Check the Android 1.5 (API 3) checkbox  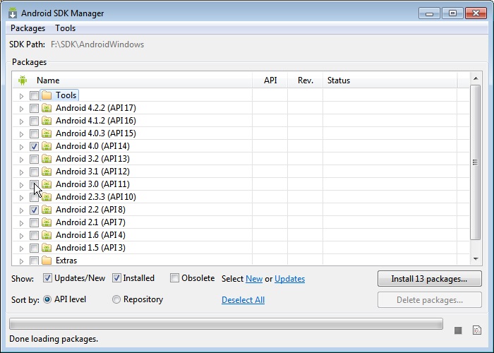34,248
